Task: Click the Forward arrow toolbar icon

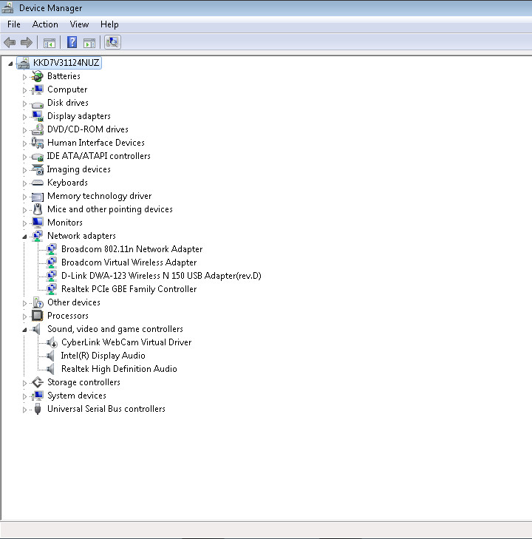Action: click(x=27, y=43)
